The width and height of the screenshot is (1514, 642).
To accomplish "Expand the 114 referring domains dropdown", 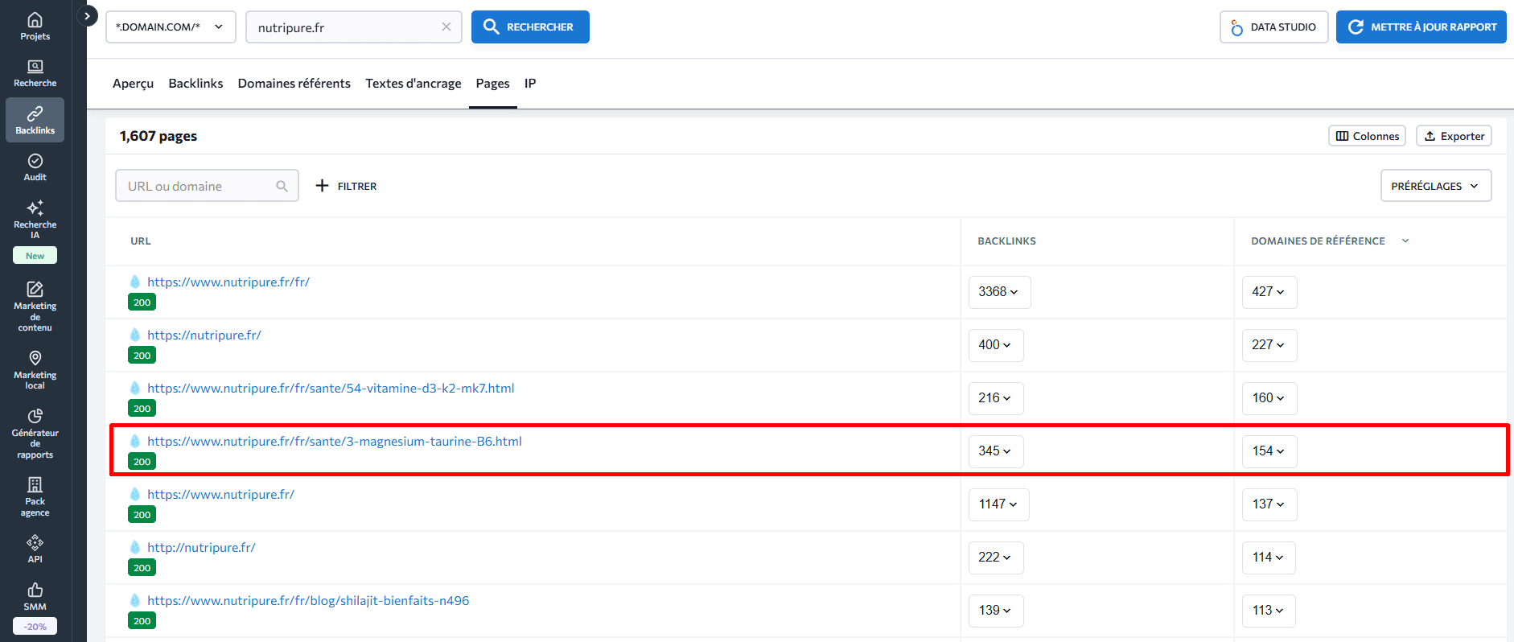I will click(x=1269, y=558).
